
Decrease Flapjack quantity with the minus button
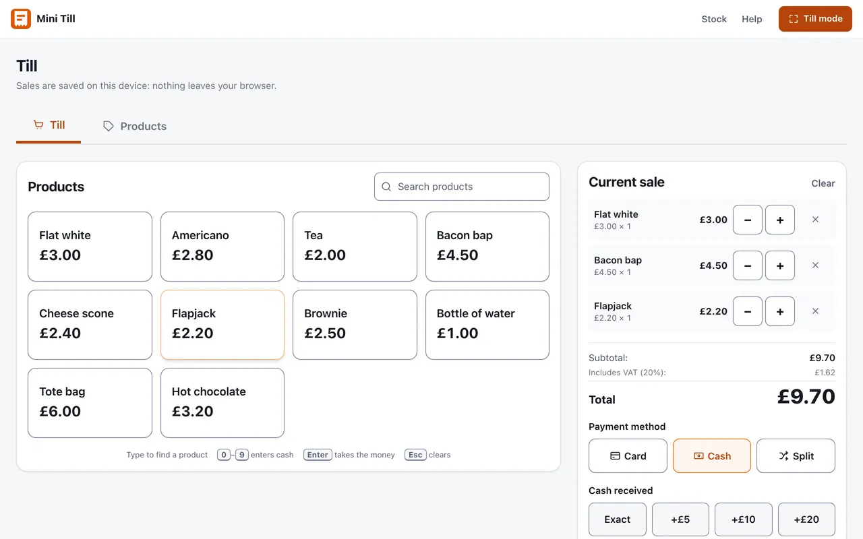[748, 311]
